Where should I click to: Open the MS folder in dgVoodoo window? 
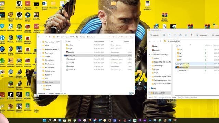click(180, 60)
